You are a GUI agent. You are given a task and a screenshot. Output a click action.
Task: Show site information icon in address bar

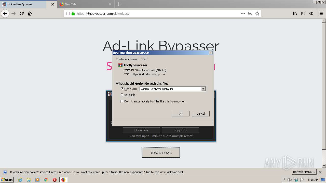(x=68, y=13)
